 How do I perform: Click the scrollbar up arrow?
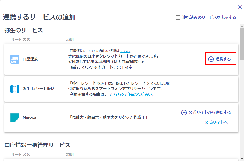coord(242,26)
